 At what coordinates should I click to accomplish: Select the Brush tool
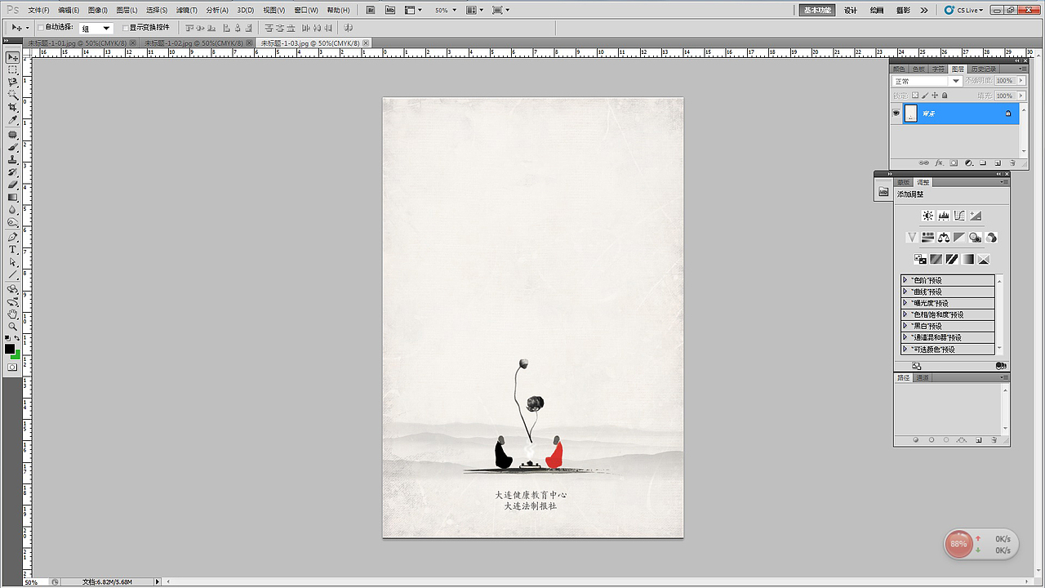point(12,147)
